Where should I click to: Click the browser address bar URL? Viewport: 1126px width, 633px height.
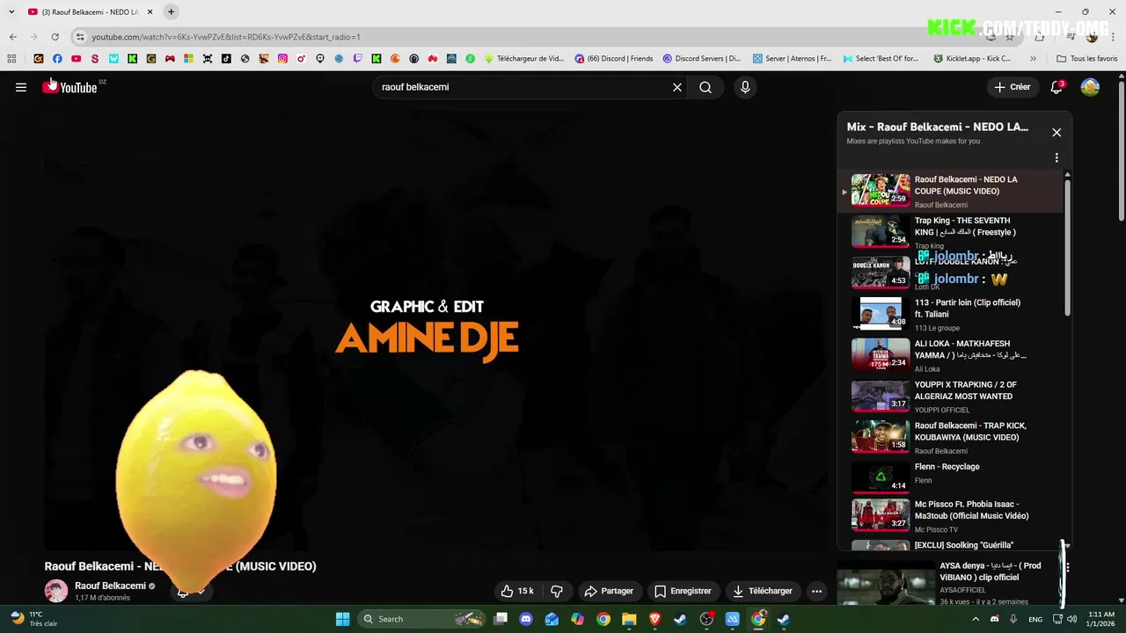[x=226, y=37]
